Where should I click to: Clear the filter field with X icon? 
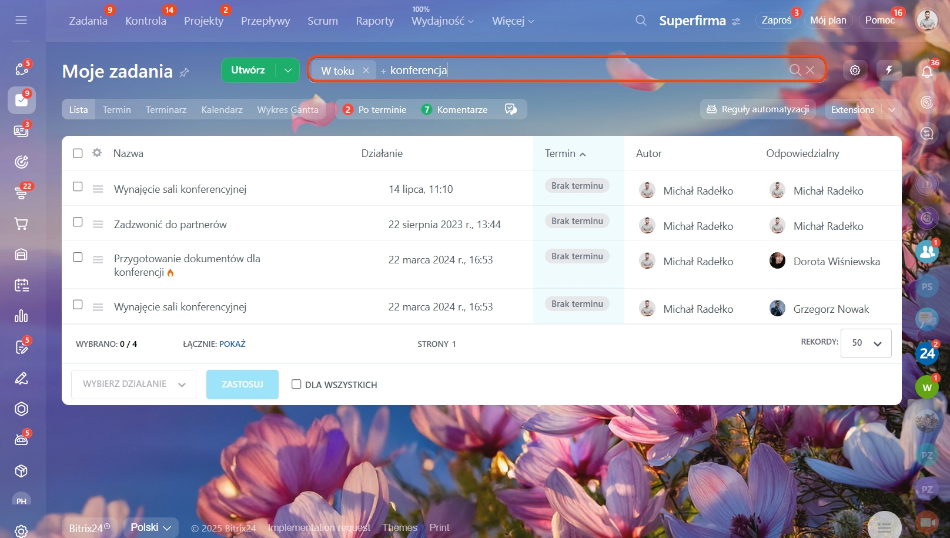810,70
